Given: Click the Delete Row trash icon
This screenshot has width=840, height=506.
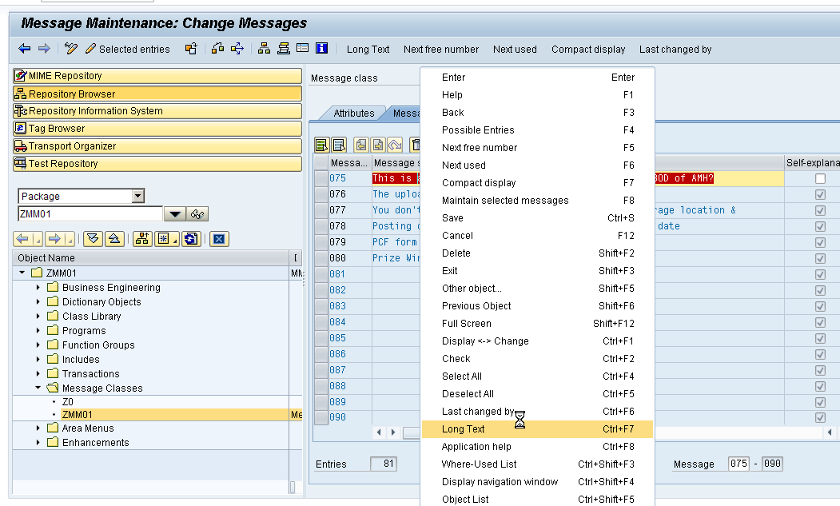Looking at the screenshot, I should tap(416, 145).
